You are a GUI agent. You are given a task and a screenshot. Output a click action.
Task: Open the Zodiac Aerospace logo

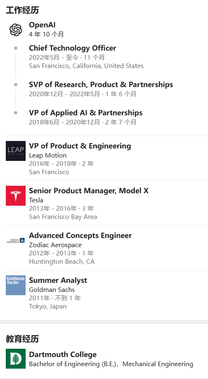(x=16, y=241)
